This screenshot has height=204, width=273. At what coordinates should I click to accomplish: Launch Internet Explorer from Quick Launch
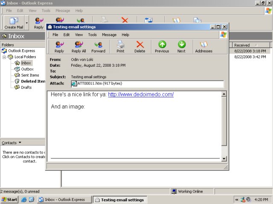click(x=24, y=200)
